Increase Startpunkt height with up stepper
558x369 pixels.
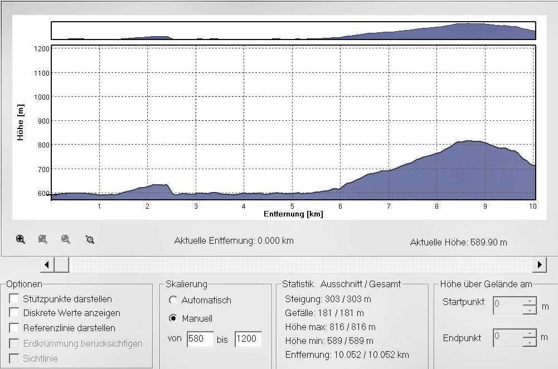(x=530, y=301)
